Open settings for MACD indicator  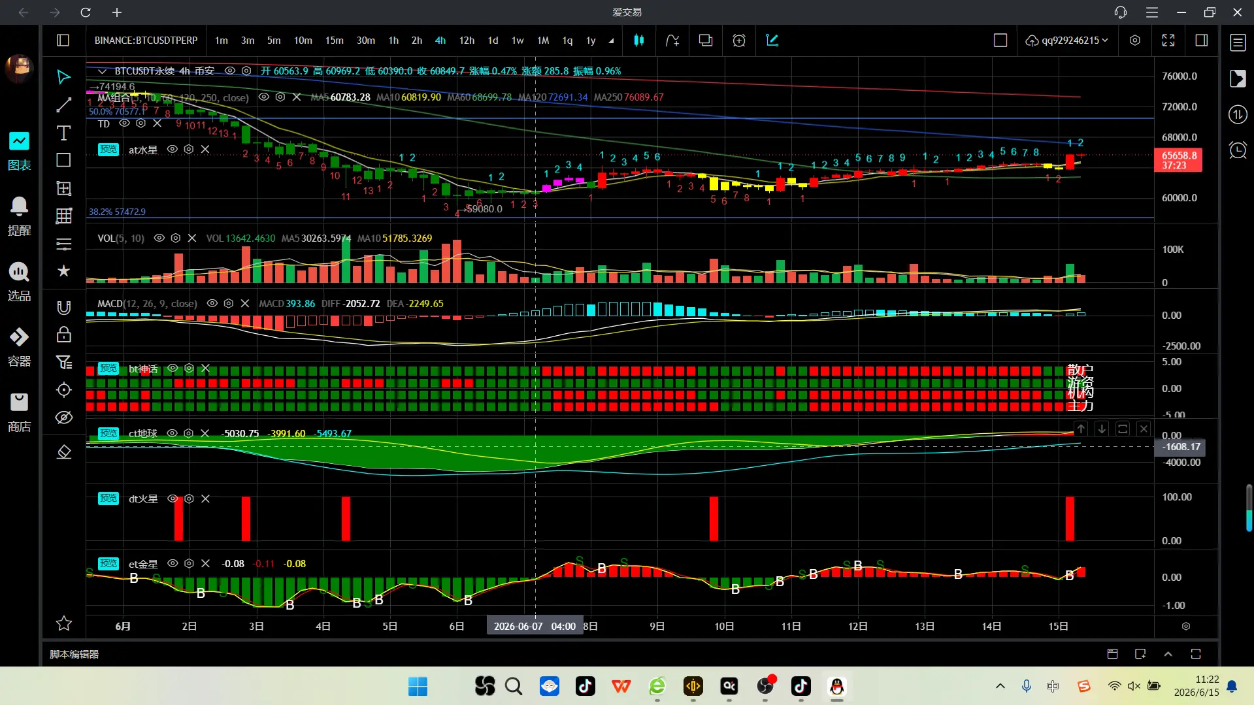pos(229,303)
